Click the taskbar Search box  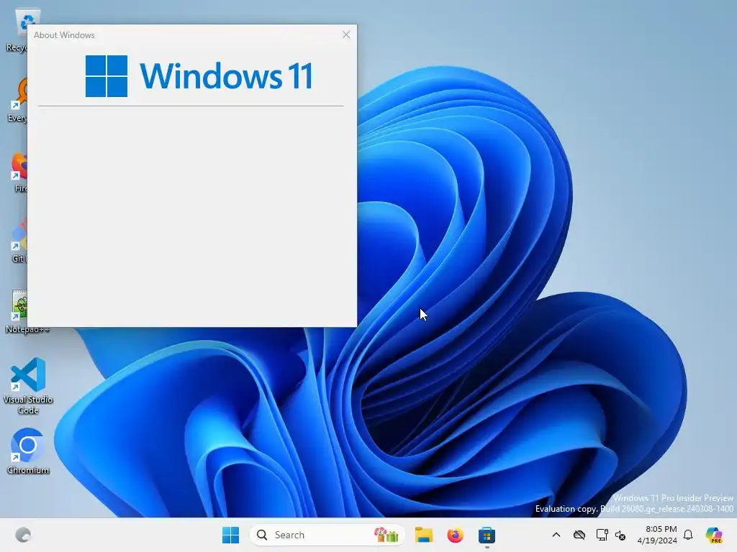[x=327, y=535]
